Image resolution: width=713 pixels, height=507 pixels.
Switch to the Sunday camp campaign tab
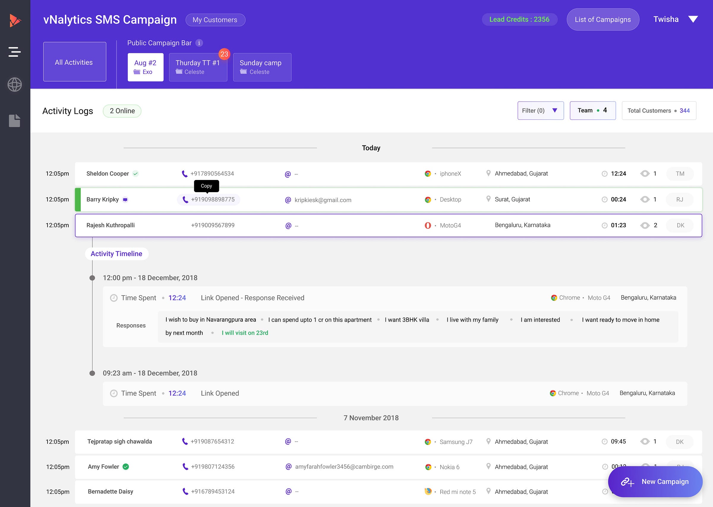pyautogui.click(x=262, y=67)
